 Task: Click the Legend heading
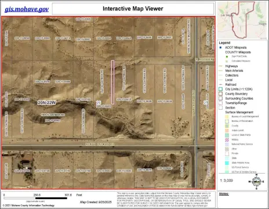tap(224, 43)
